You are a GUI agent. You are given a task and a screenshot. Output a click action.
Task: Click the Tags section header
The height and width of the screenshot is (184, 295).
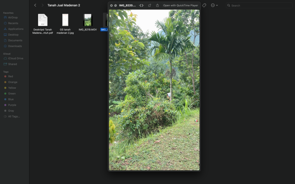6,72
